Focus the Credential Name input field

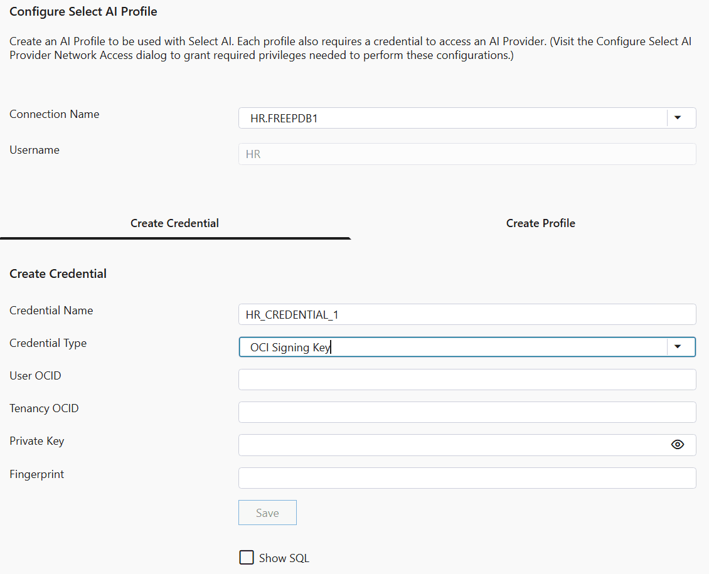[x=467, y=314]
